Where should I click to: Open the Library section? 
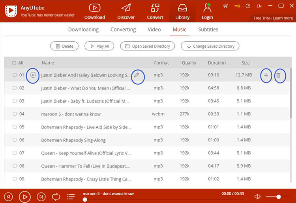(182, 12)
